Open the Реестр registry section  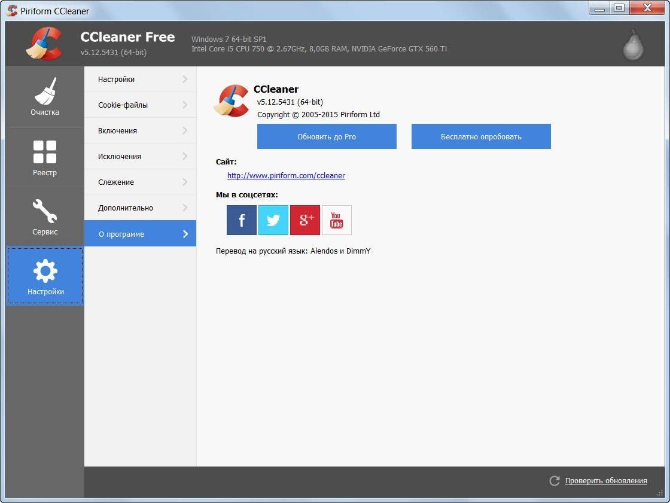(45, 158)
